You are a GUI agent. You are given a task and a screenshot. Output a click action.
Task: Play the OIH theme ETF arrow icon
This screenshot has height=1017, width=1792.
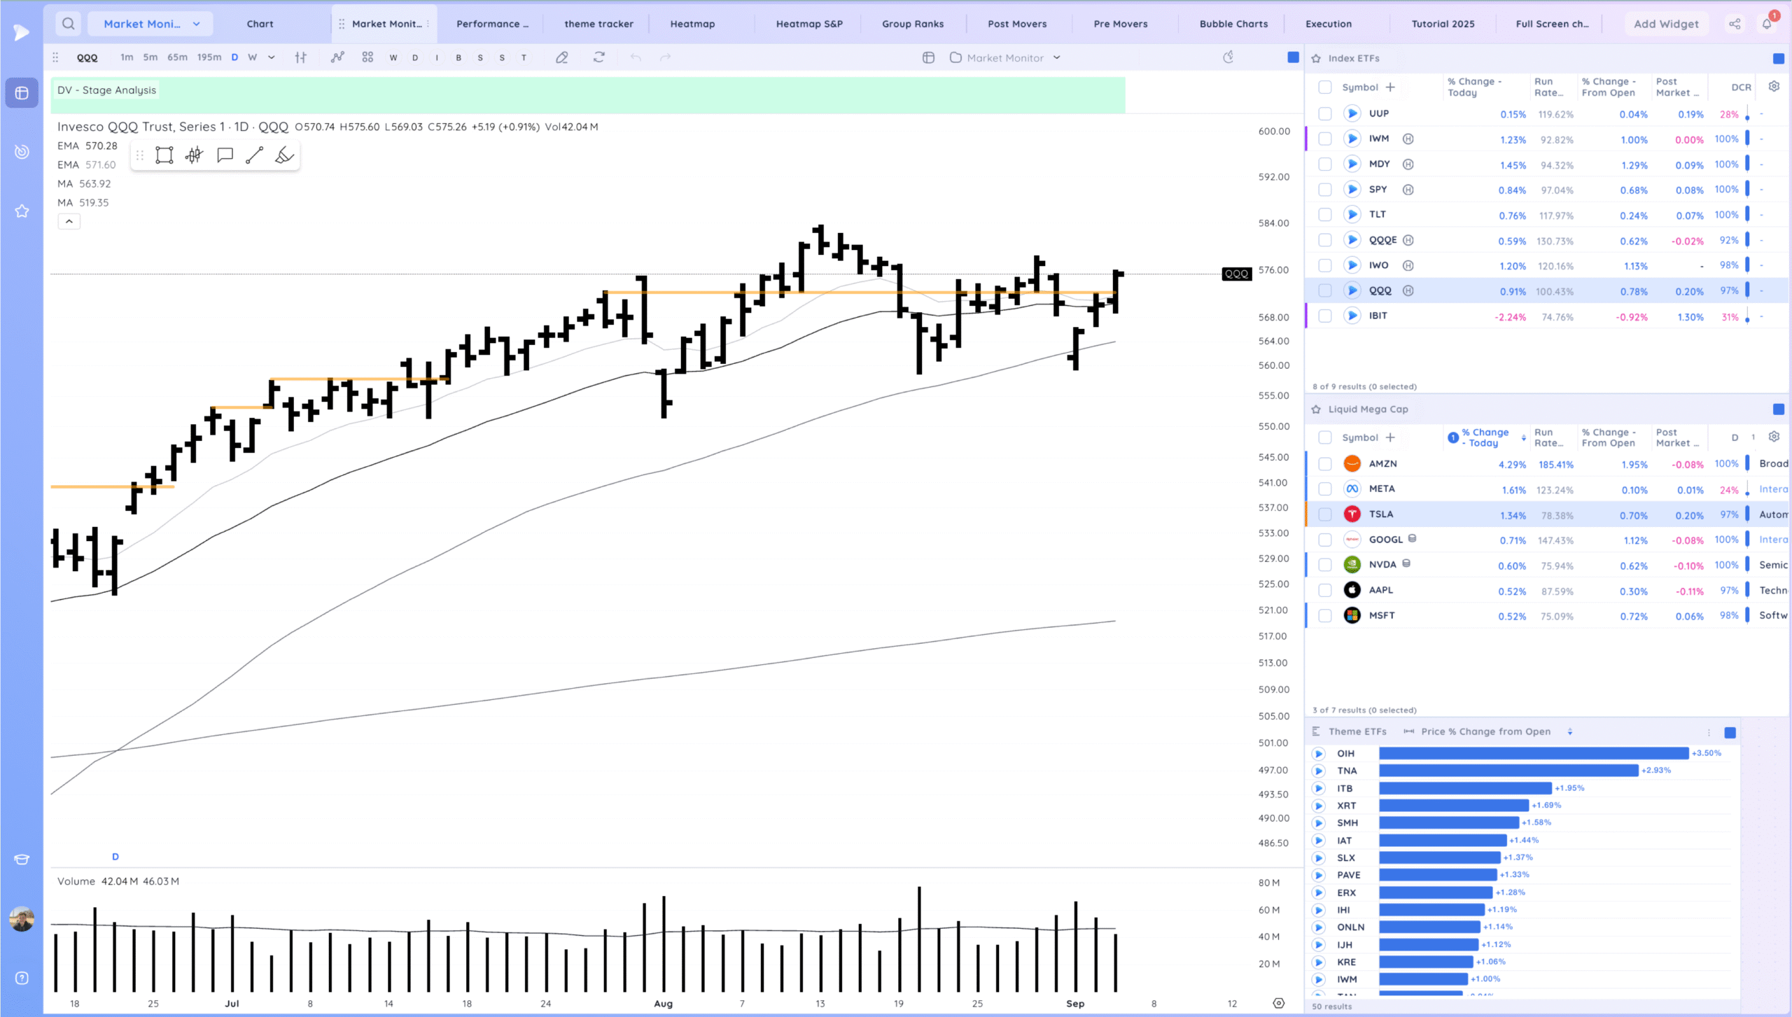coord(1319,754)
